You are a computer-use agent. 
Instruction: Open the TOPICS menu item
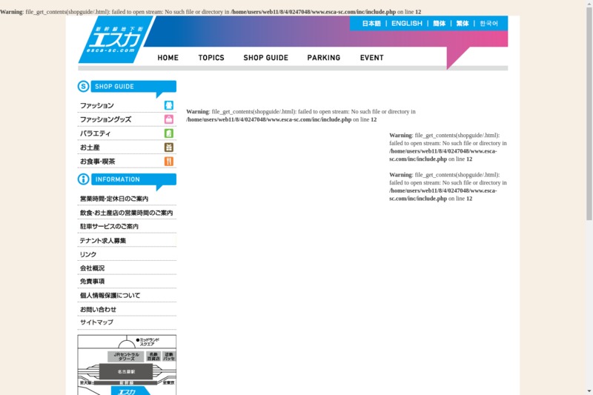(211, 58)
